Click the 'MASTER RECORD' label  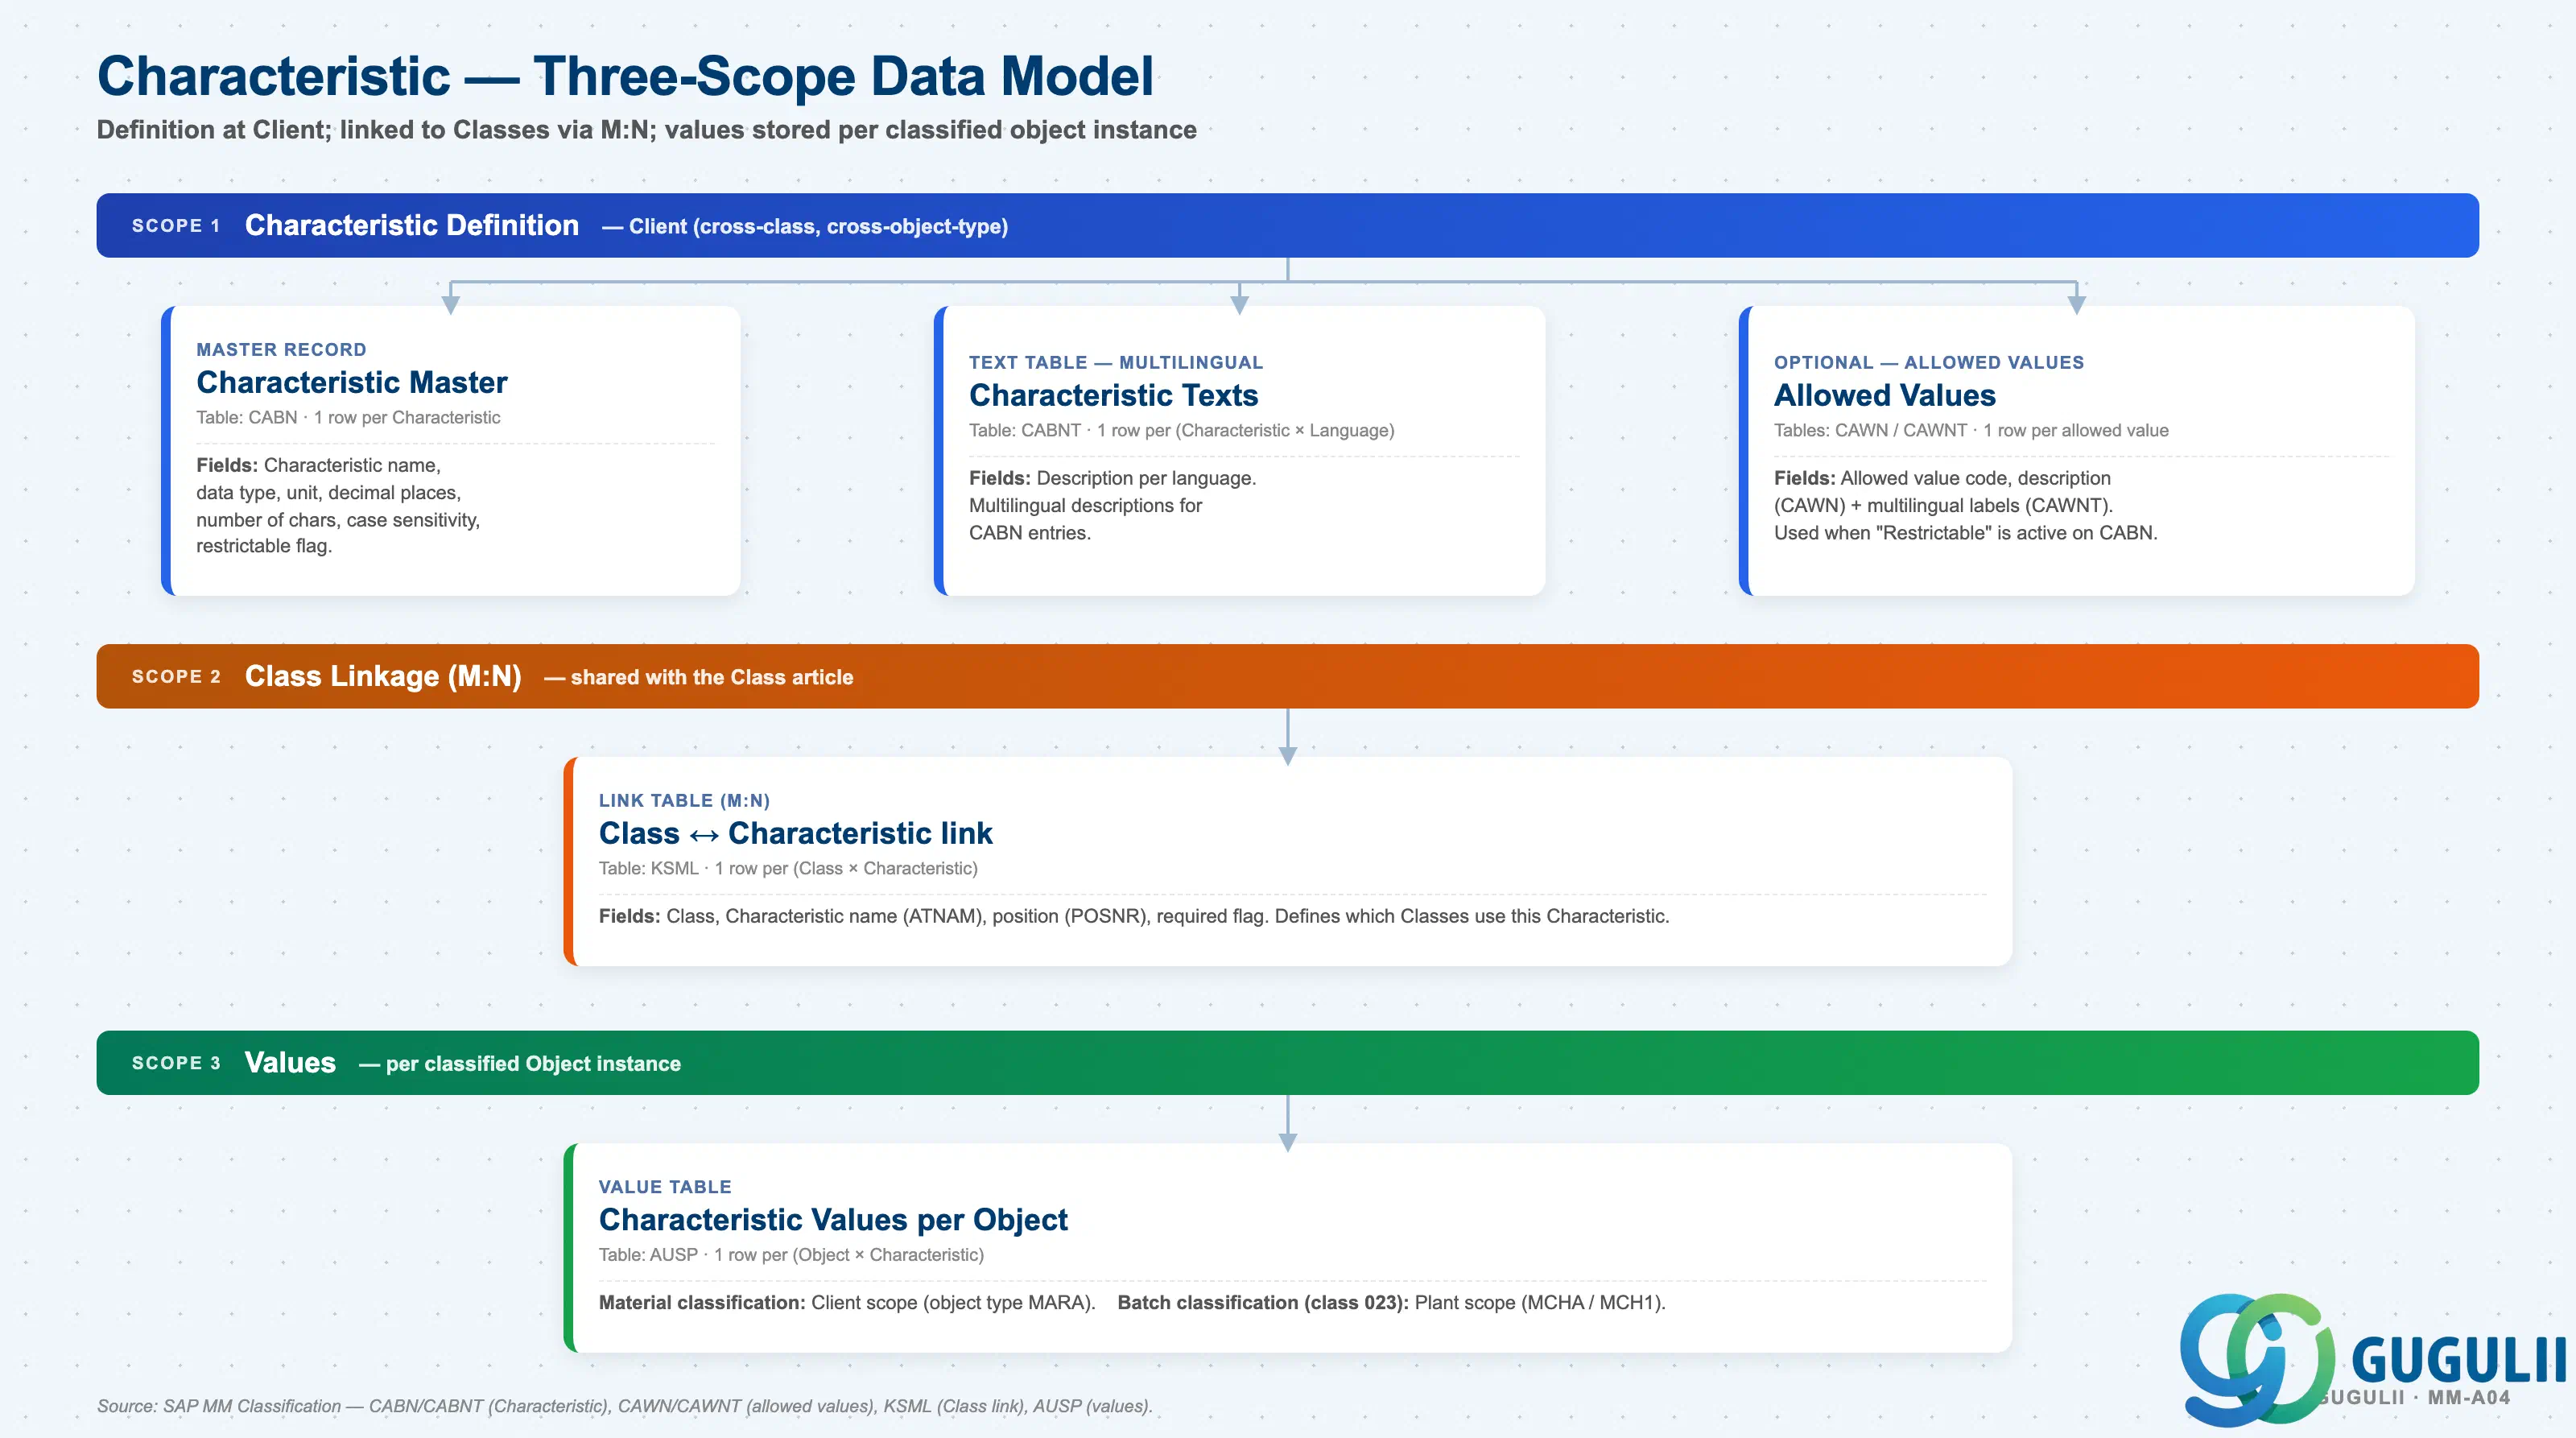281,350
